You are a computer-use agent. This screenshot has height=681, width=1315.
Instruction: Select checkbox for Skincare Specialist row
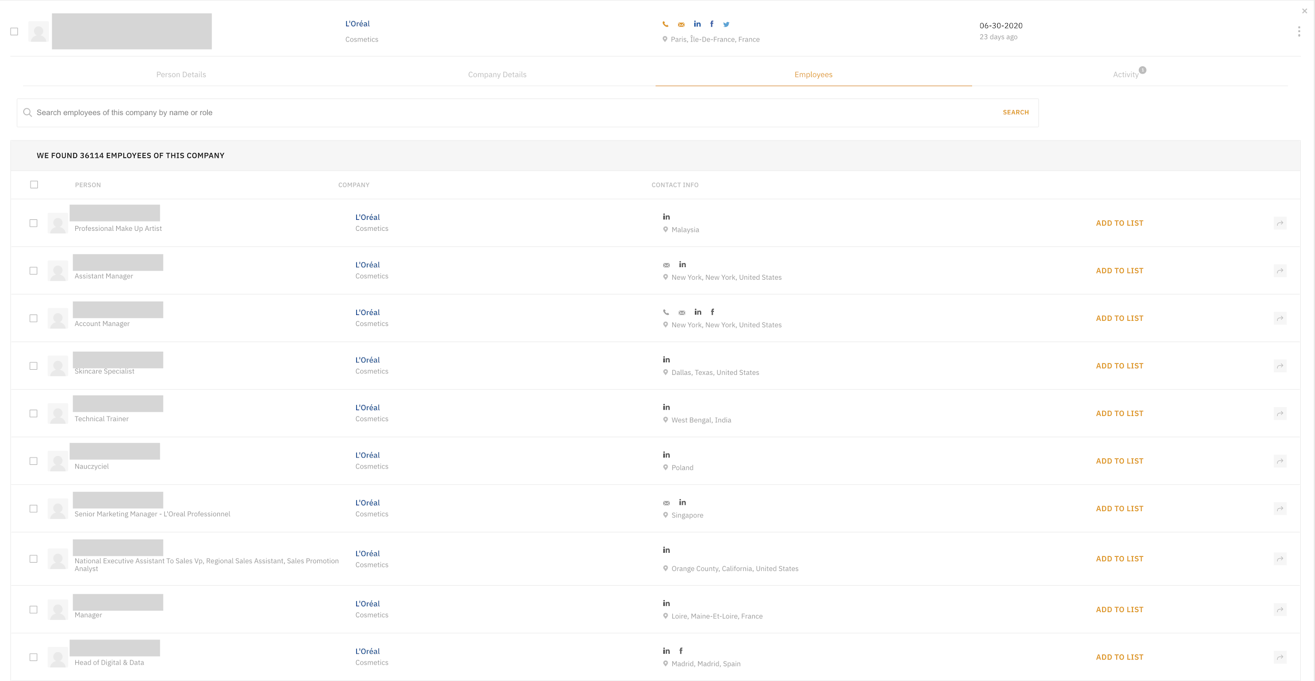click(34, 366)
